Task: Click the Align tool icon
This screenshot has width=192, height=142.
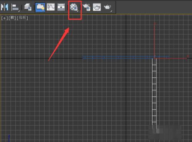Action: [16, 7]
